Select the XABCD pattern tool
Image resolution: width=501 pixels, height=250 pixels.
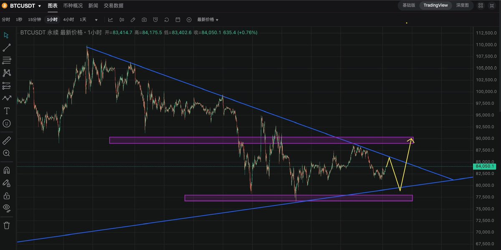pos(6,73)
